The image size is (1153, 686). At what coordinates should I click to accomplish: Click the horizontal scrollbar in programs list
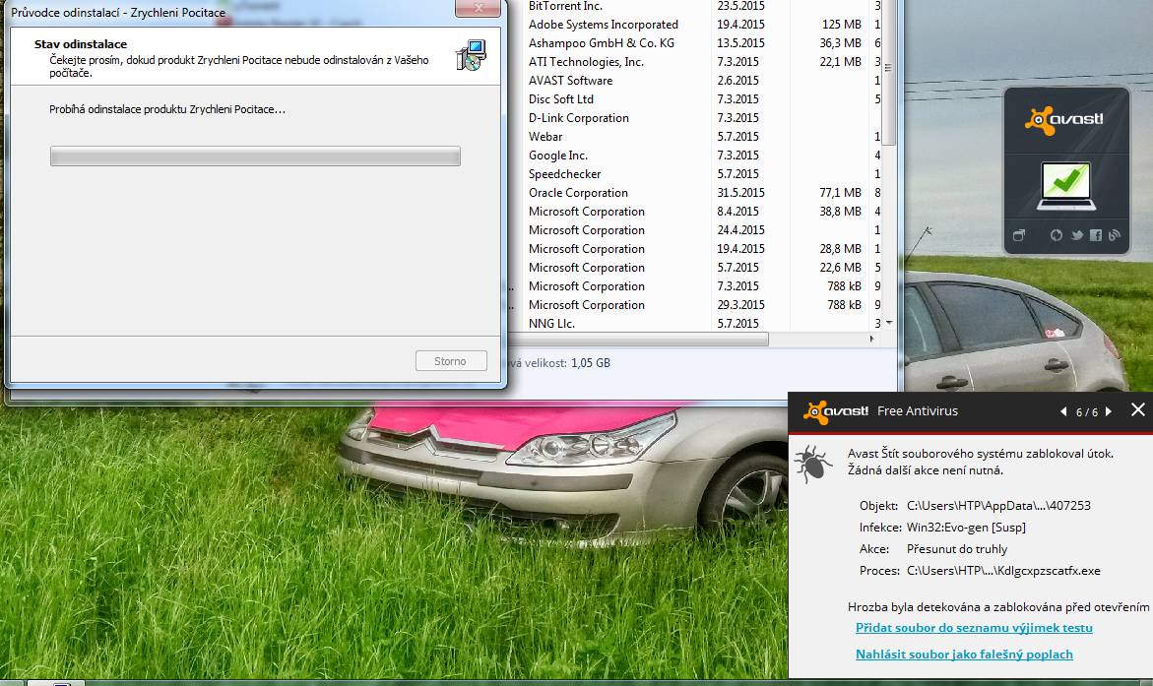tap(639, 339)
